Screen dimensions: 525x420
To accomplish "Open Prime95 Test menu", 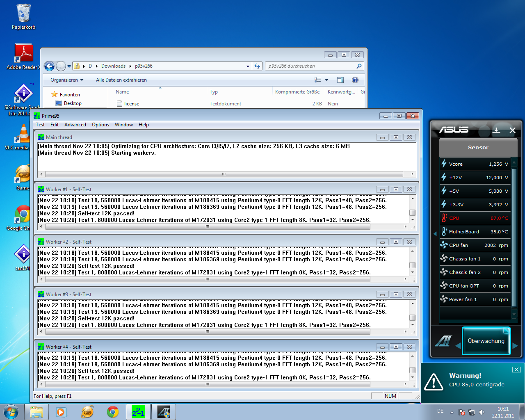I will [x=40, y=125].
